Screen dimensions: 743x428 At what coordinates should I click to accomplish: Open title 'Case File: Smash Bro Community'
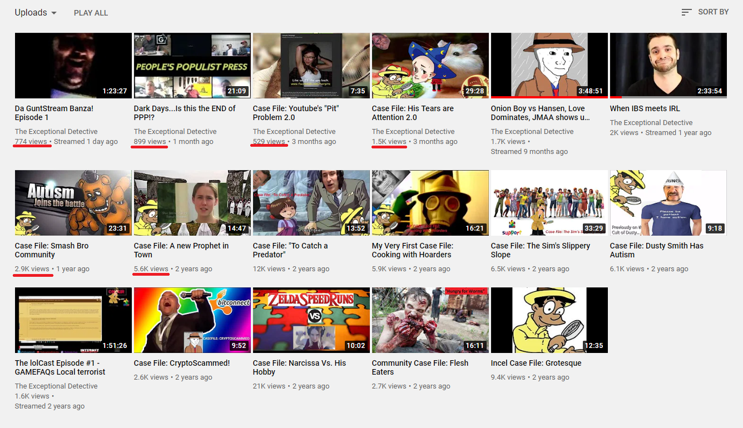(x=52, y=250)
